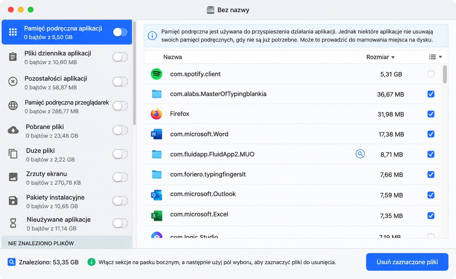Sort by the Rozmiar column header
This screenshot has height=279, width=456.
click(x=380, y=57)
